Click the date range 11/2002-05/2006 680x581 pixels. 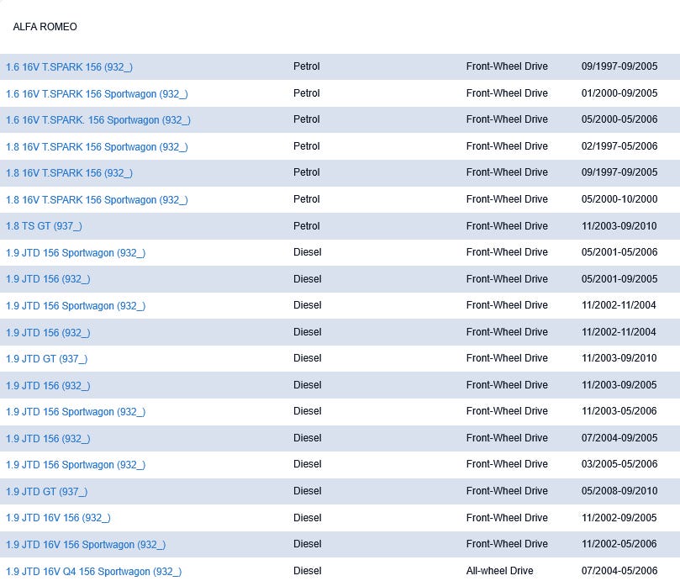coord(619,543)
